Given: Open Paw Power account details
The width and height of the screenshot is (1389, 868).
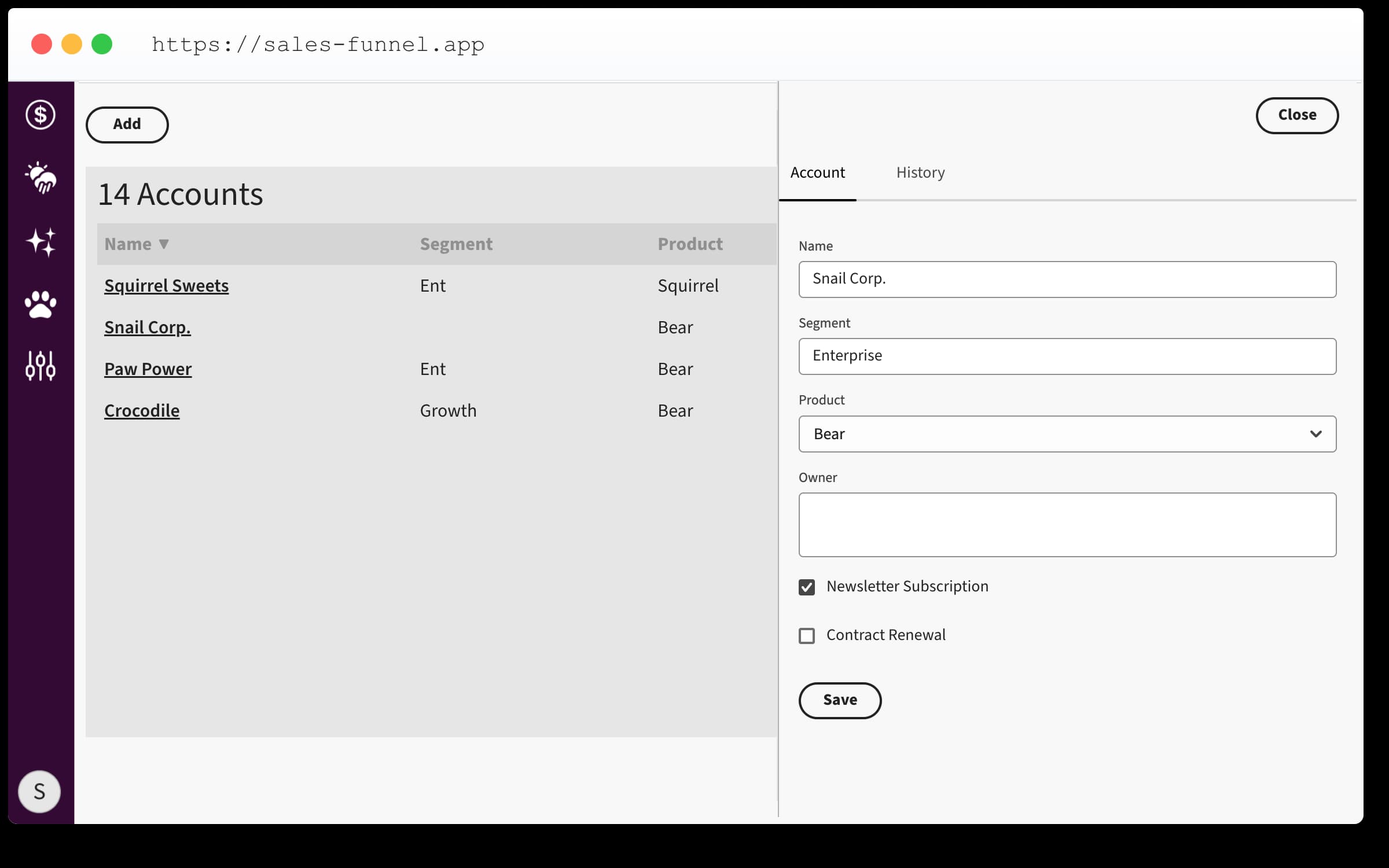Looking at the screenshot, I should tap(148, 369).
